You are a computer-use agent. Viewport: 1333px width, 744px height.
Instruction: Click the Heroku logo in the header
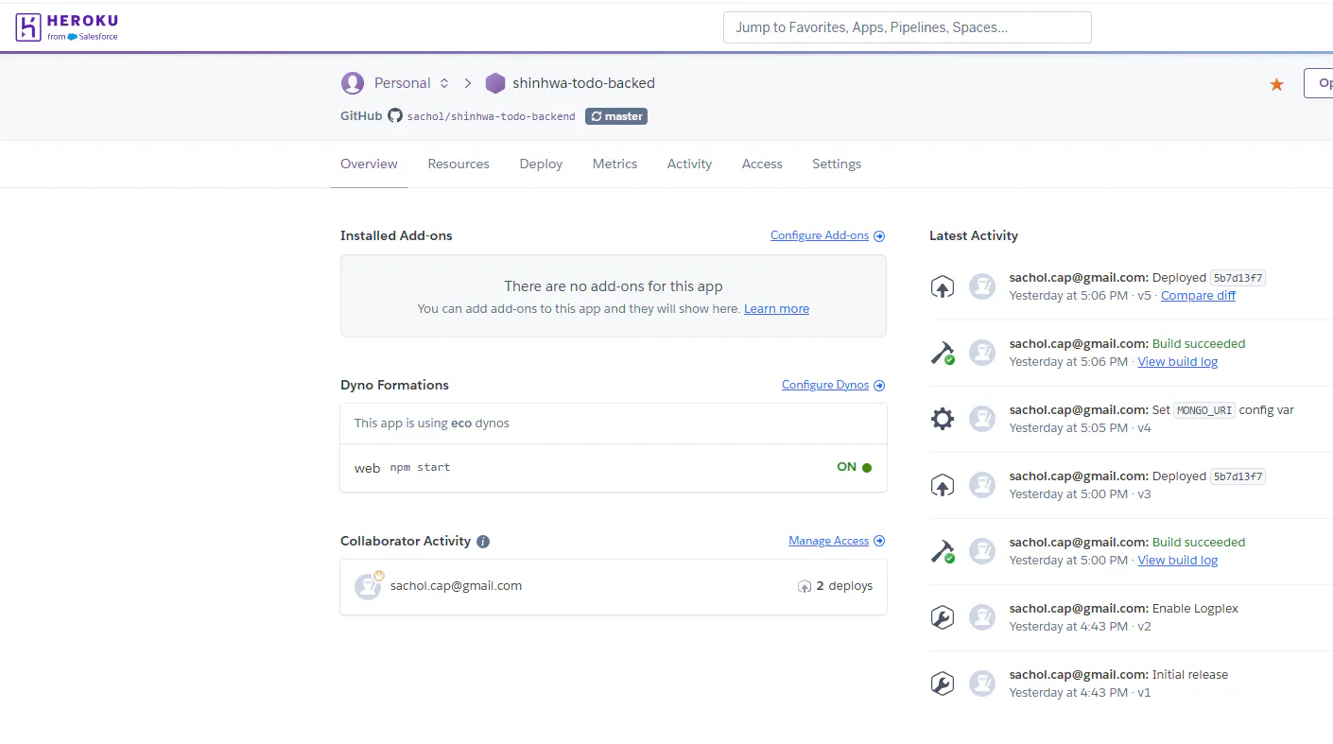pyautogui.click(x=66, y=26)
